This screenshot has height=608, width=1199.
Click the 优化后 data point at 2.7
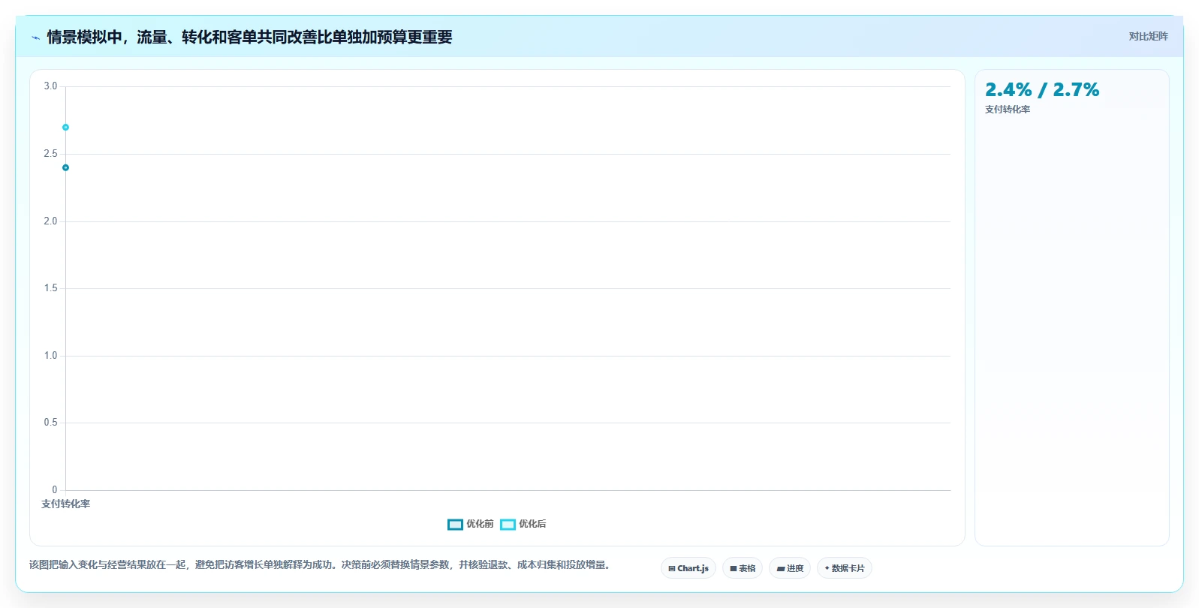pyautogui.click(x=65, y=128)
